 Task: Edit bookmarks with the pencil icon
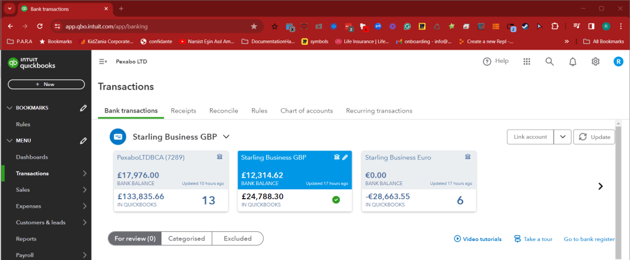click(83, 108)
